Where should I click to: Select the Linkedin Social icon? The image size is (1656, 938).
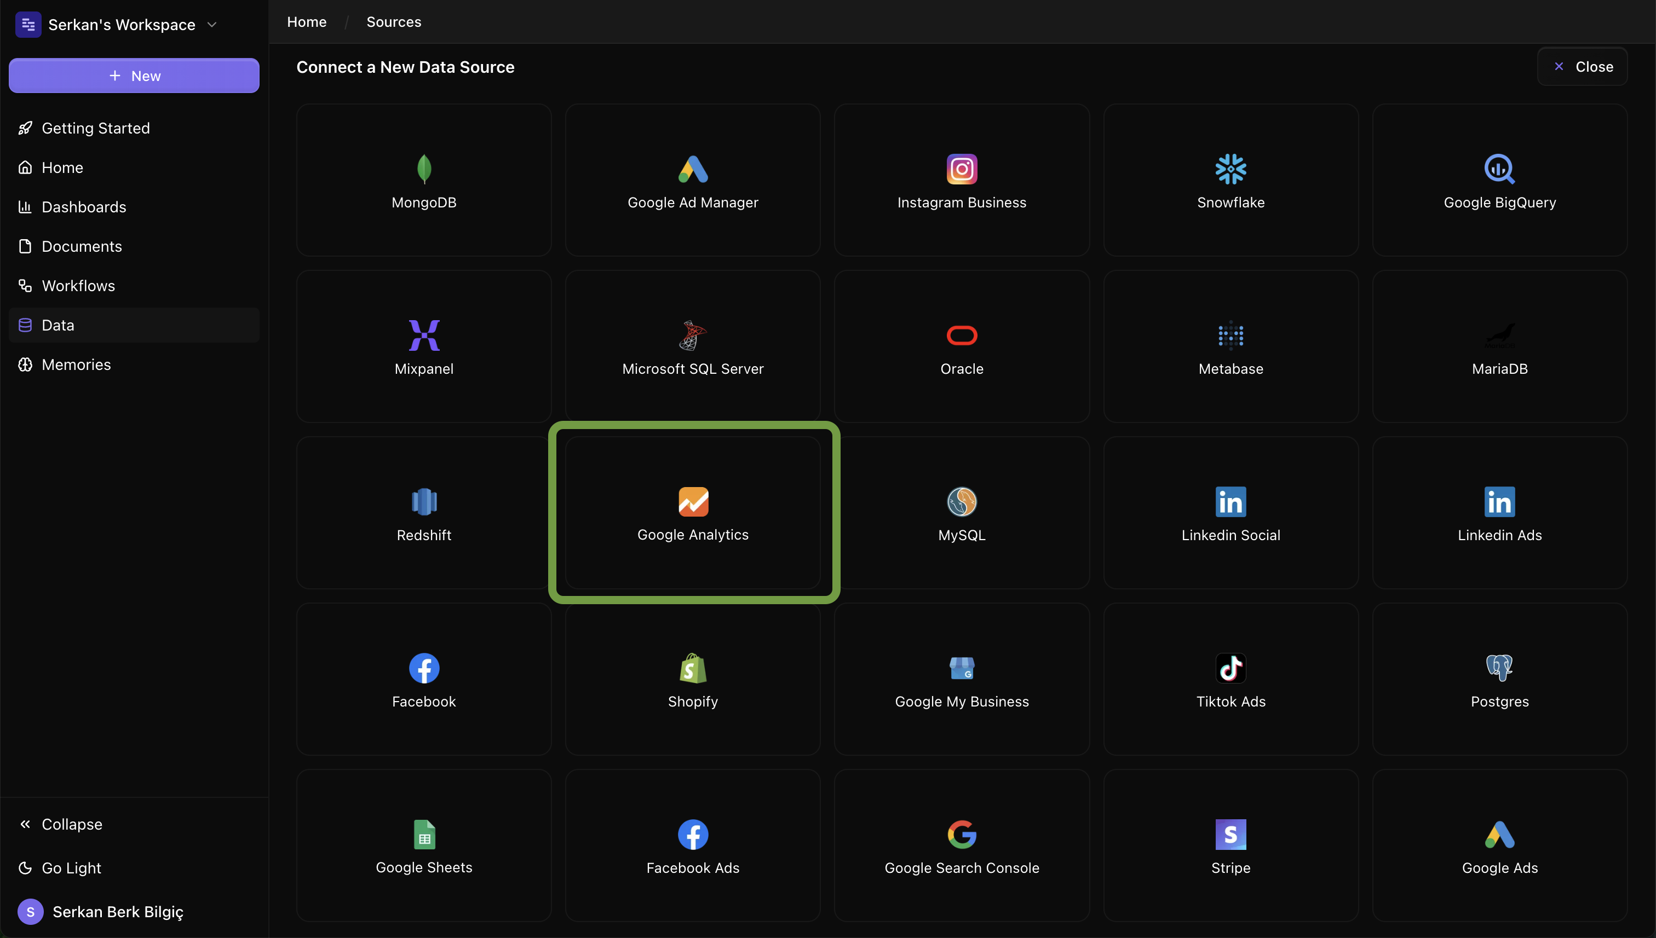1231,501
